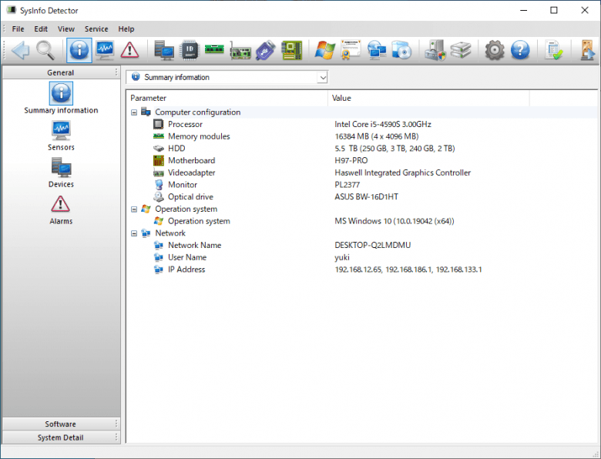Select Summary information in the sidebar
Viewport: 601px width, 459px height.
pos(61,98)
